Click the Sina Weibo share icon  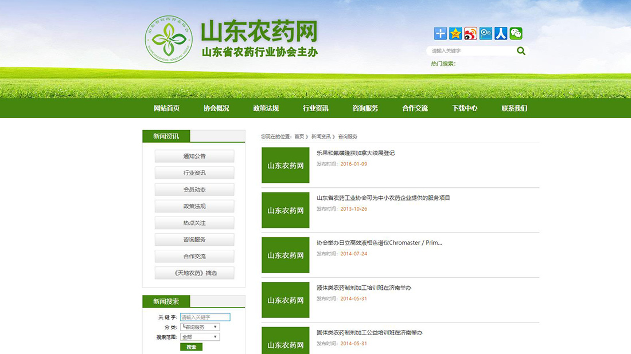pos(470,33)
